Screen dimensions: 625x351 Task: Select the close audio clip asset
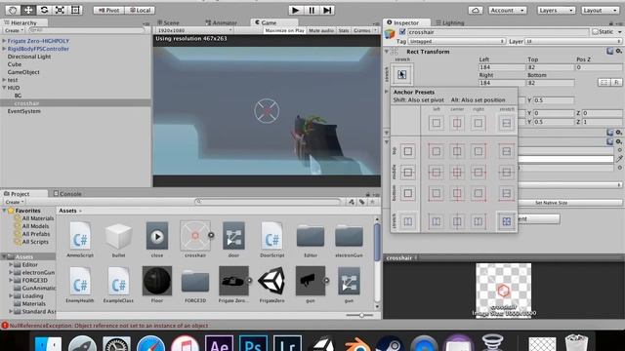coord(157,236)
